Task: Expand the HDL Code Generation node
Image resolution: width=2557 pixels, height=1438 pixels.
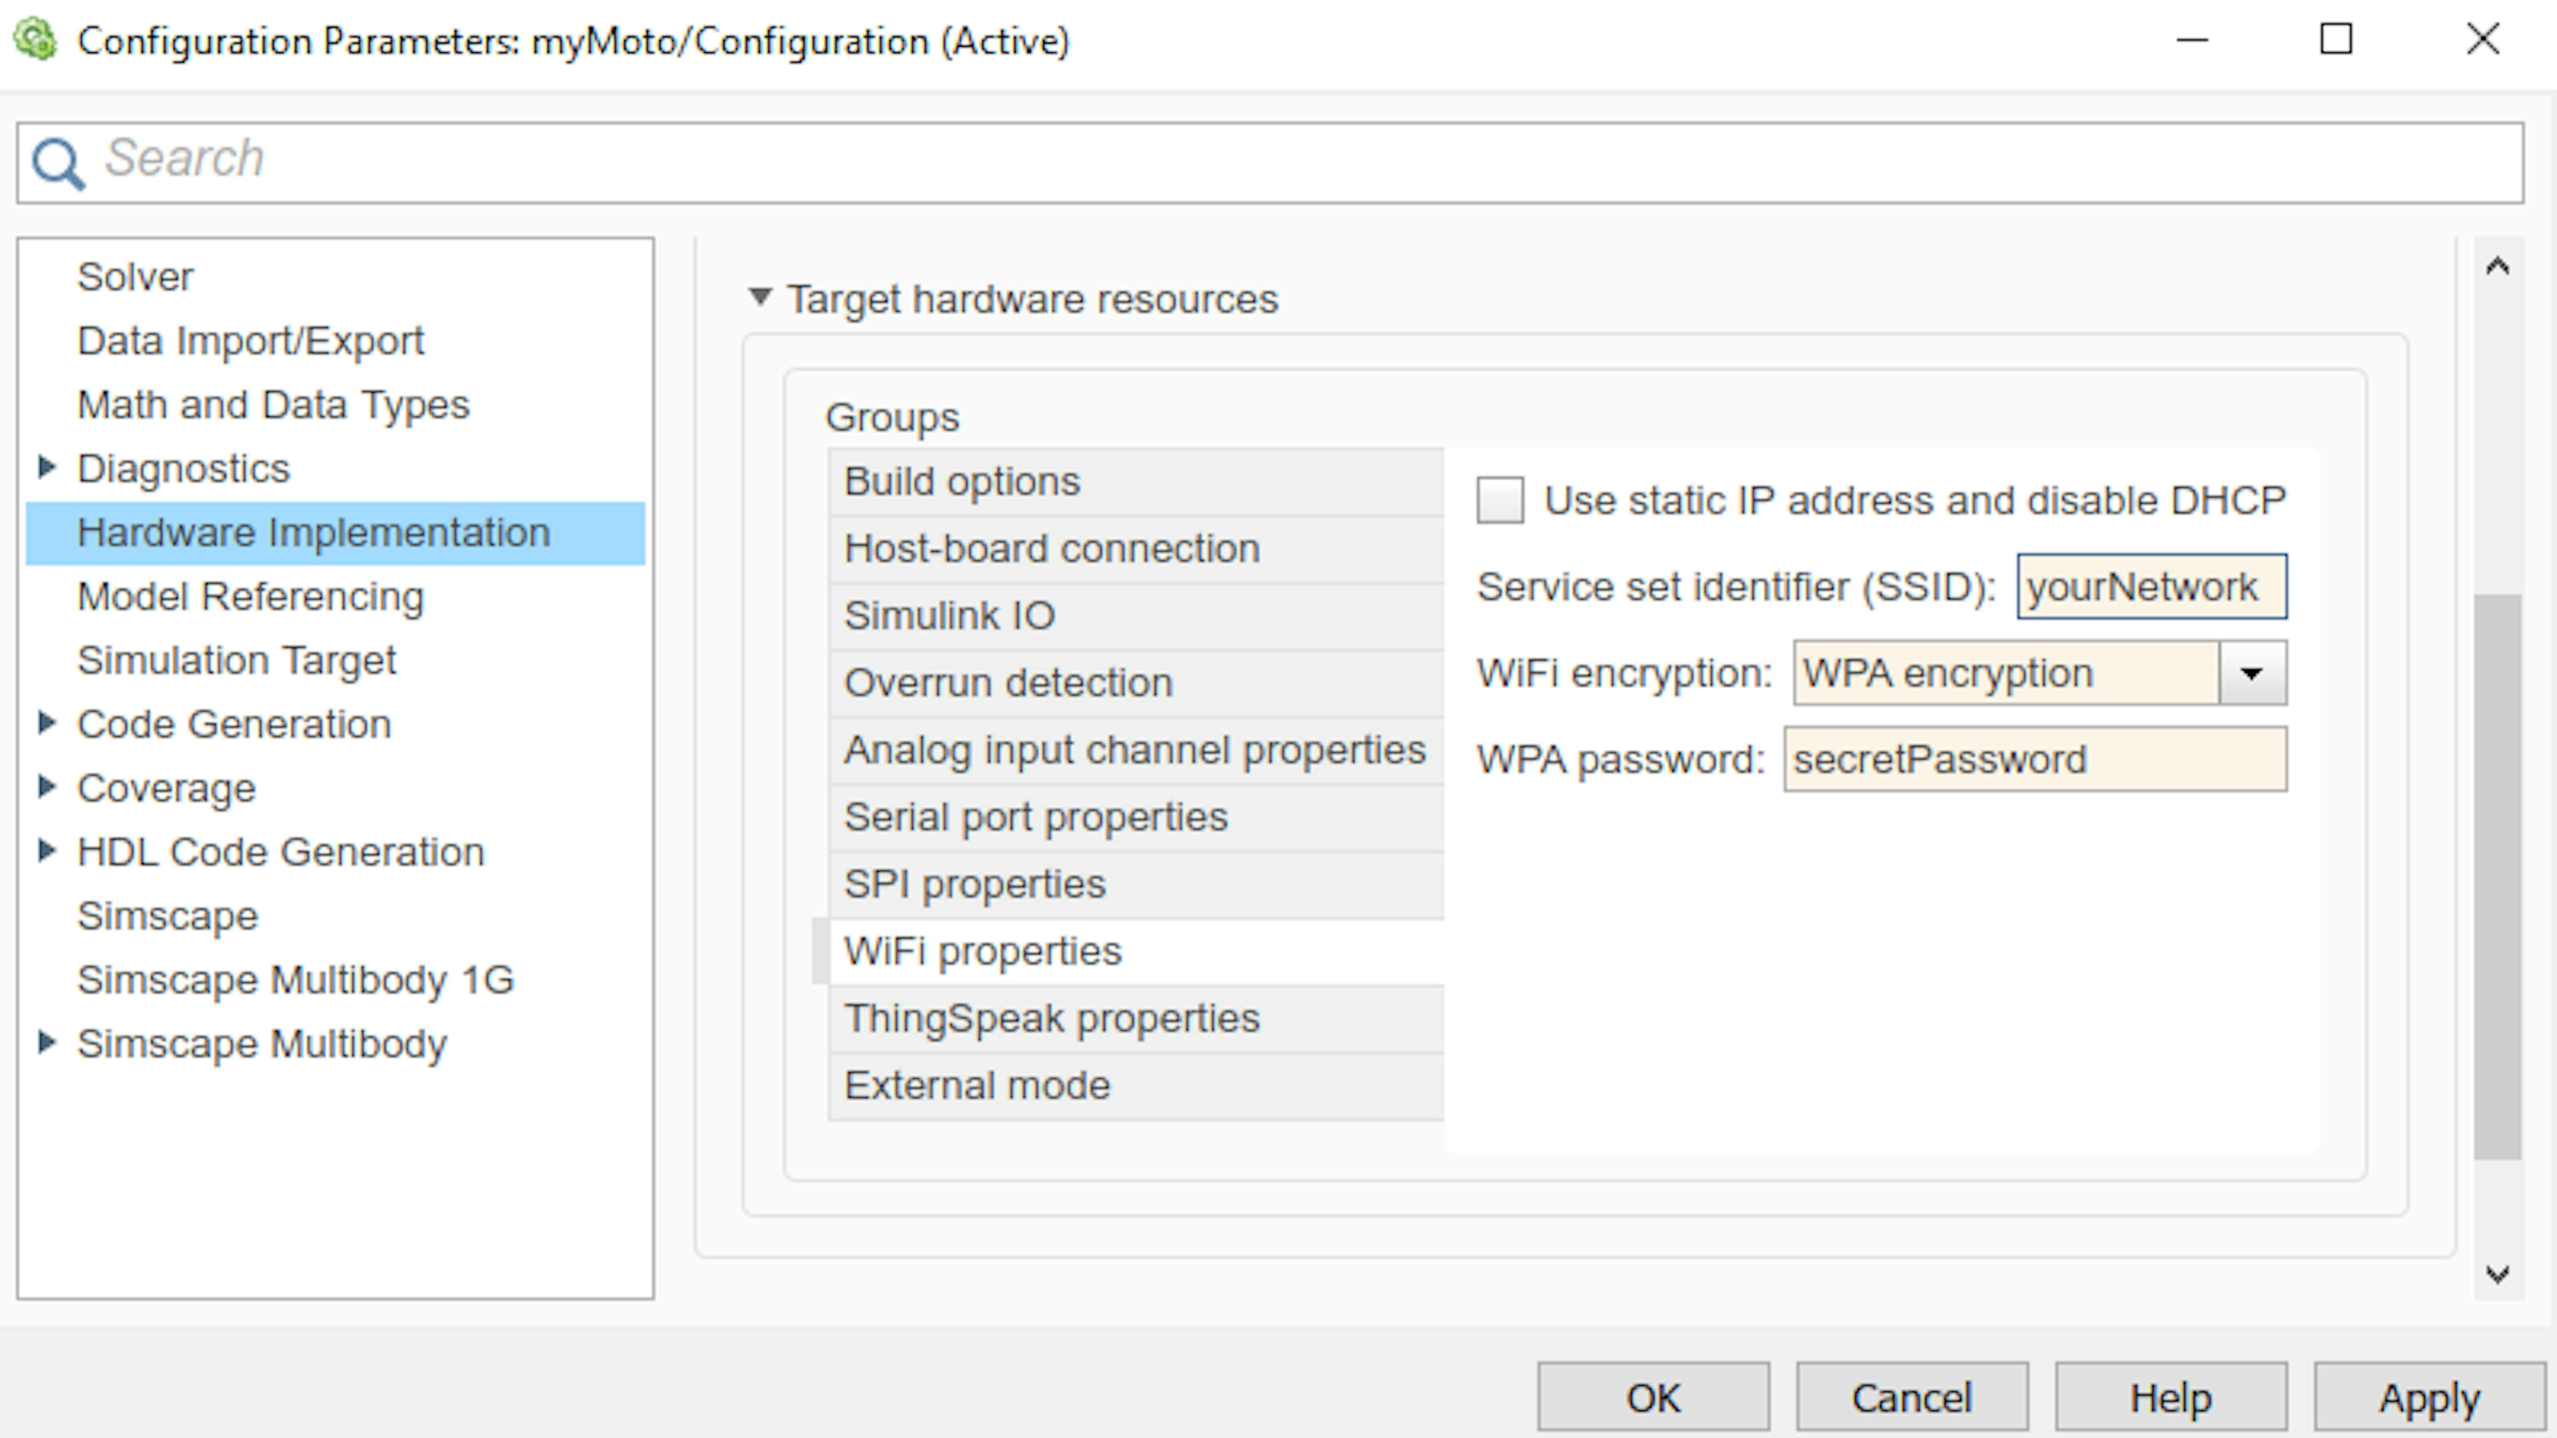Action: point(46,850)
